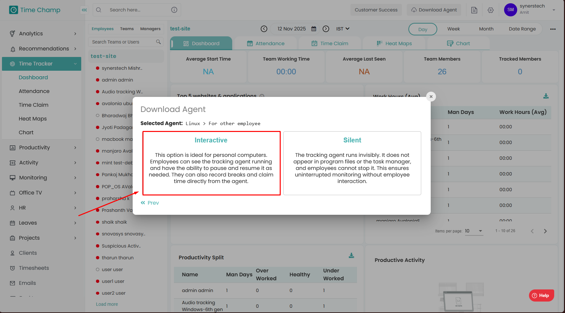
Task: Open the calendar date picker icon
Action: tap(314, 29)
